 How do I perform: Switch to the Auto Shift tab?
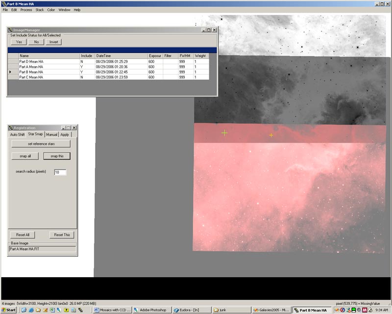pos(18,134)
